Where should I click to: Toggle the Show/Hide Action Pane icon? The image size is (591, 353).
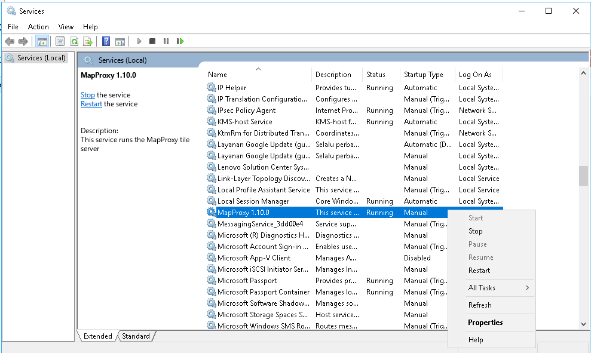[x=120, y=41]
